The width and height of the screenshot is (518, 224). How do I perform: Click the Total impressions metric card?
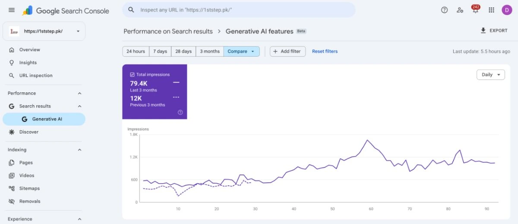coord(155,92)
